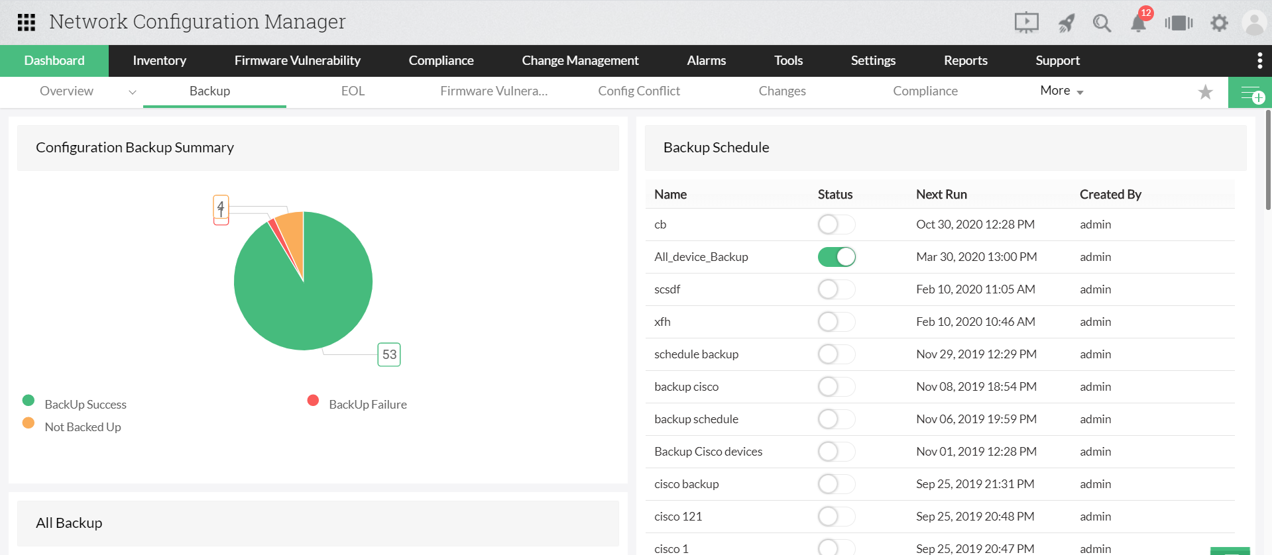Switch to the Firmware Vulnera... sub-tab
Screen dimensions: 1272x555
(x=494, y=91)
